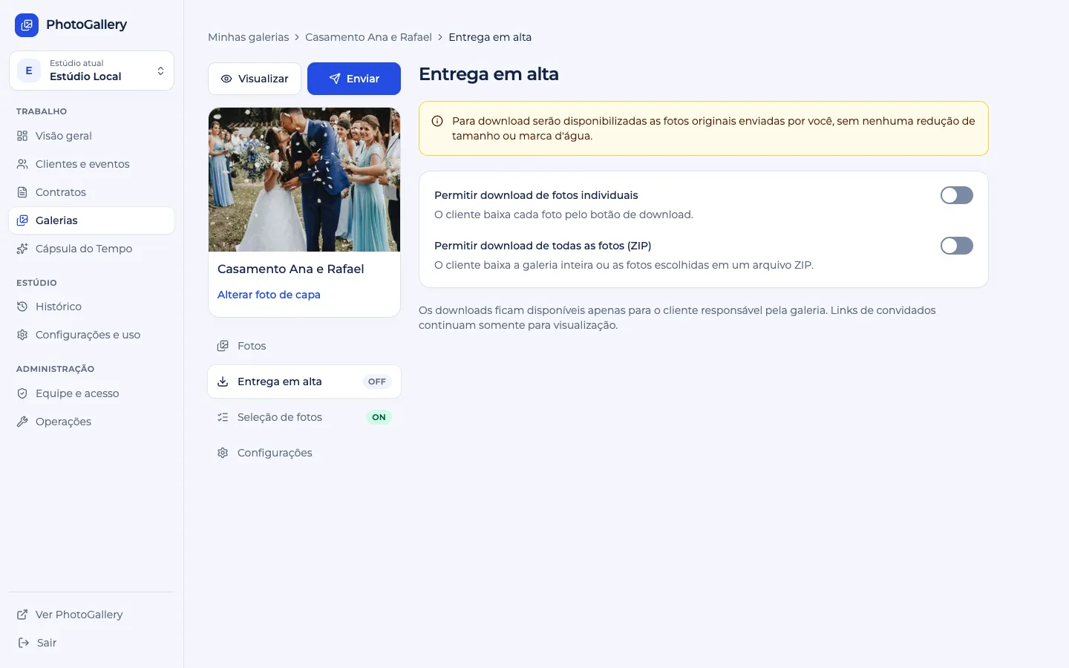Open Equipe e acesso in sidebar
The image size is (1069, 668).
(x=91, y=393)
